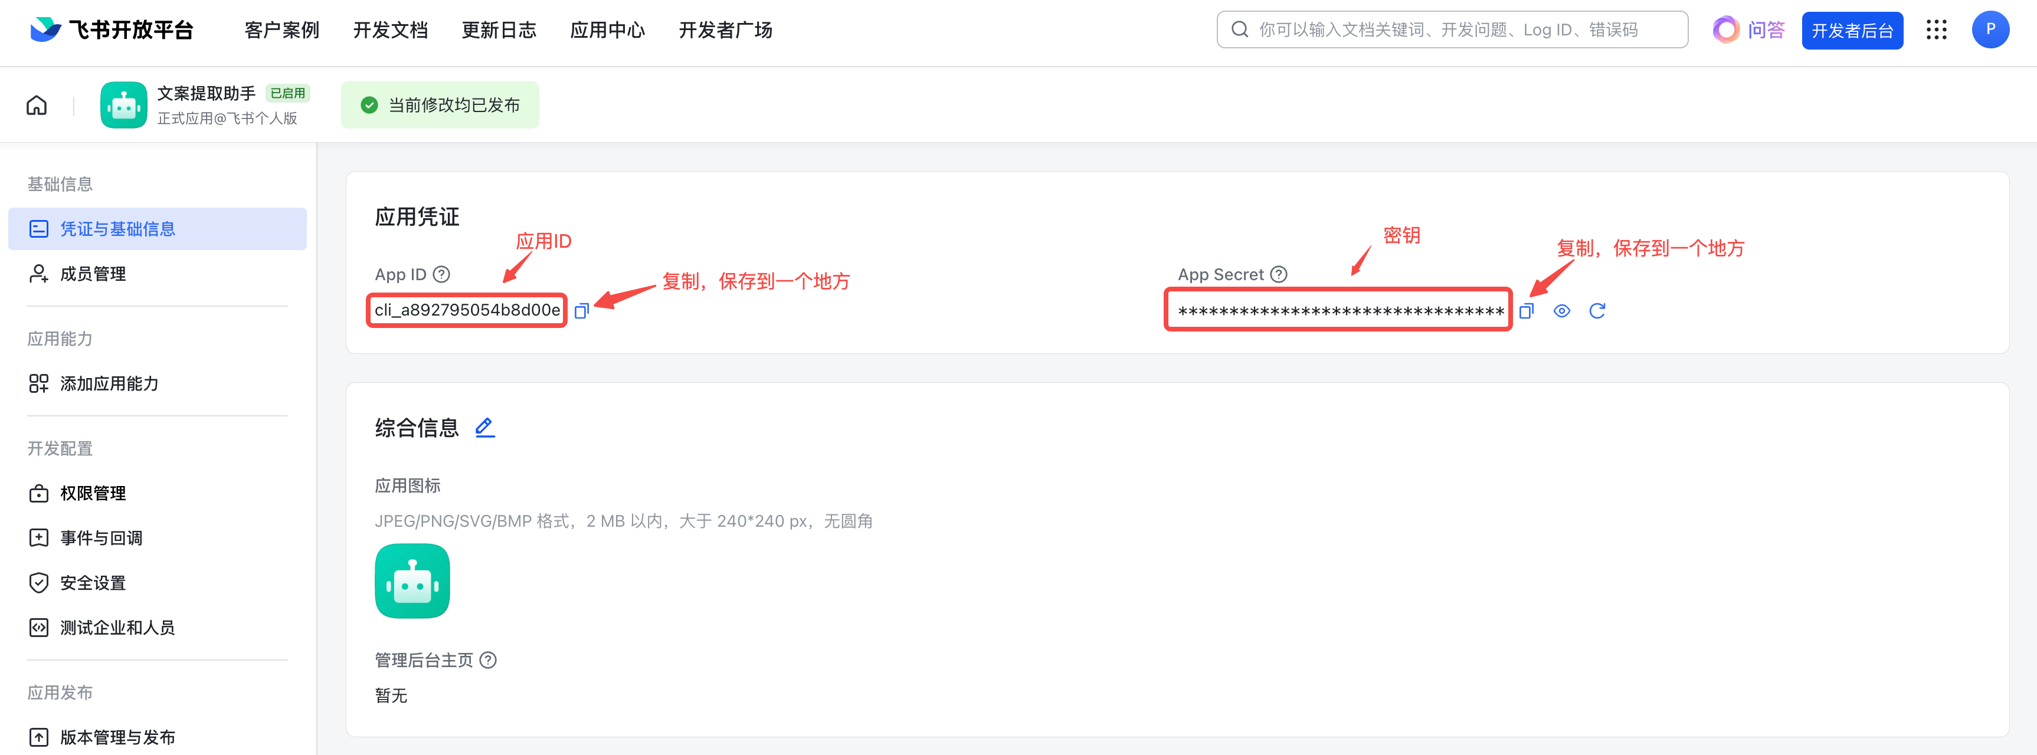Click the 正式应用@飞书个人版 subtitle
The width and height of the screenshot is (2037, 755).
tap(227, 118)
